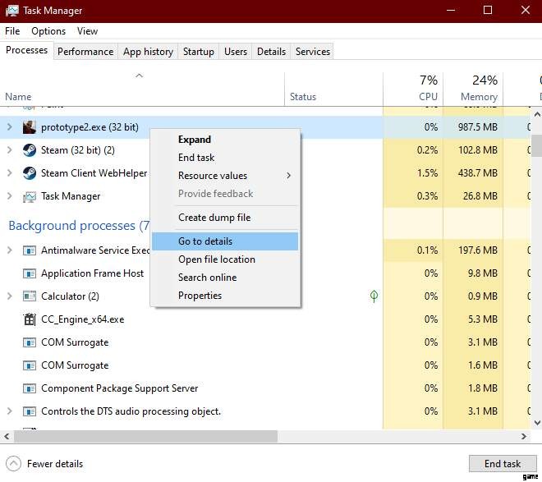The width and height of the screenshot is (542, 482).
Task: Switch to the App history tab
Action: click(x=148, y=52)
